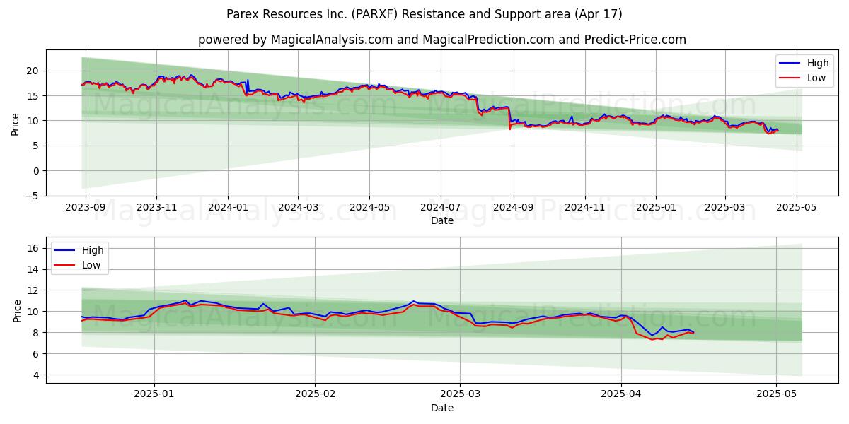The image size is (849, 424).
Task: Click the '20' price tick on top chart
Action: 34,71
